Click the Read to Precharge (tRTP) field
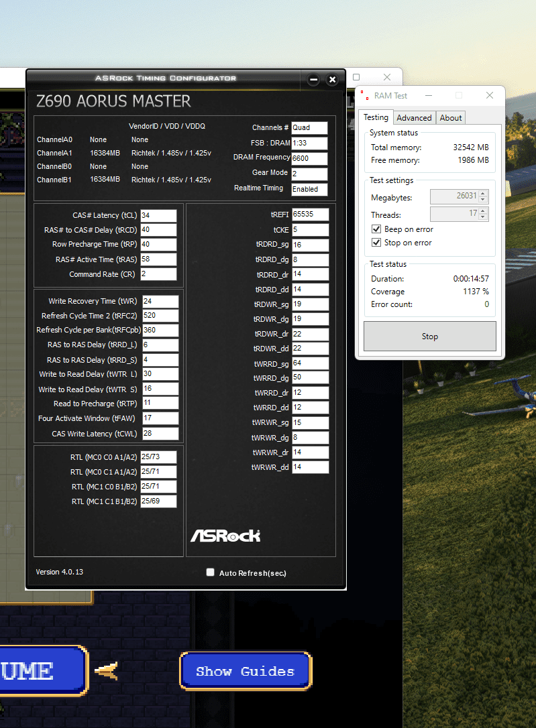Viewport: 536px width, 728px height. coord(160,403)
